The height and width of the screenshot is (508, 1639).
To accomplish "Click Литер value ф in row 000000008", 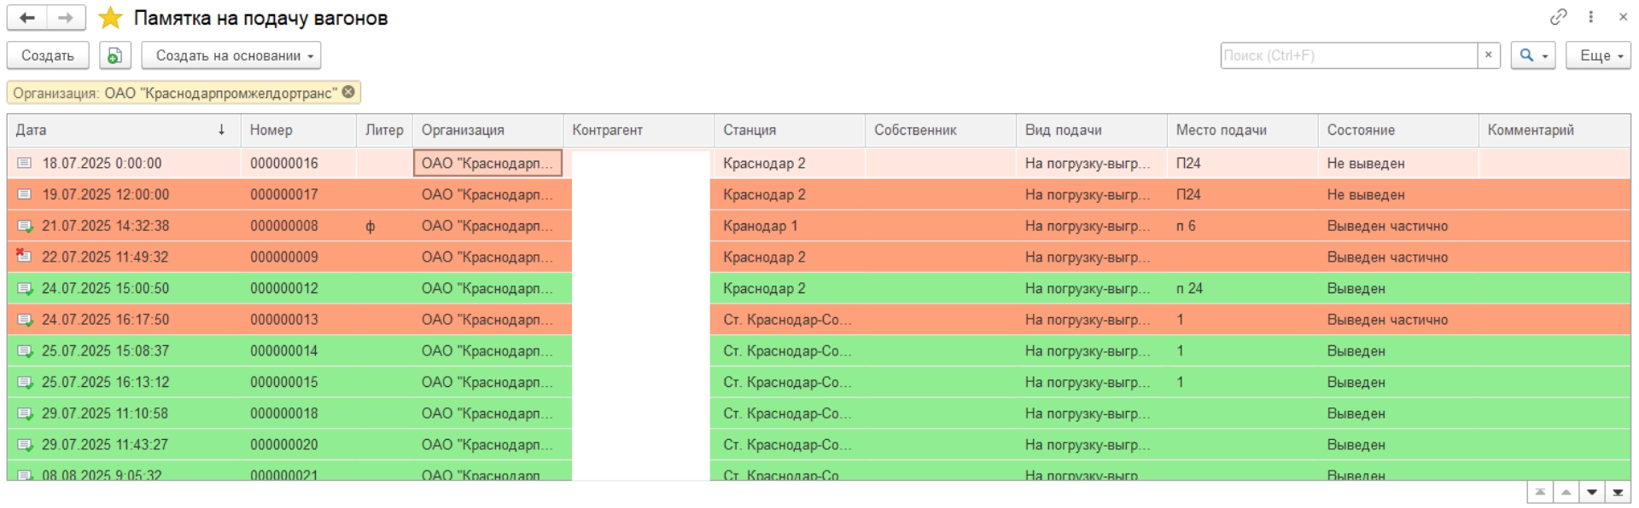I will point(370,226).
